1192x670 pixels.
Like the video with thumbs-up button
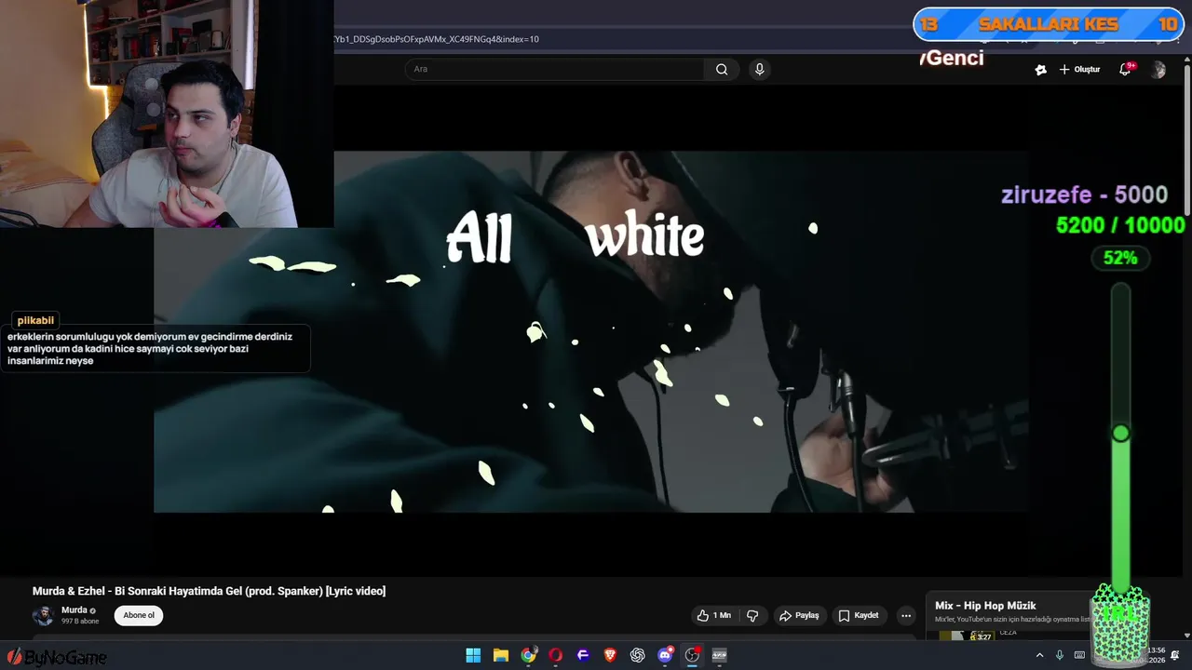click(714, 615)
